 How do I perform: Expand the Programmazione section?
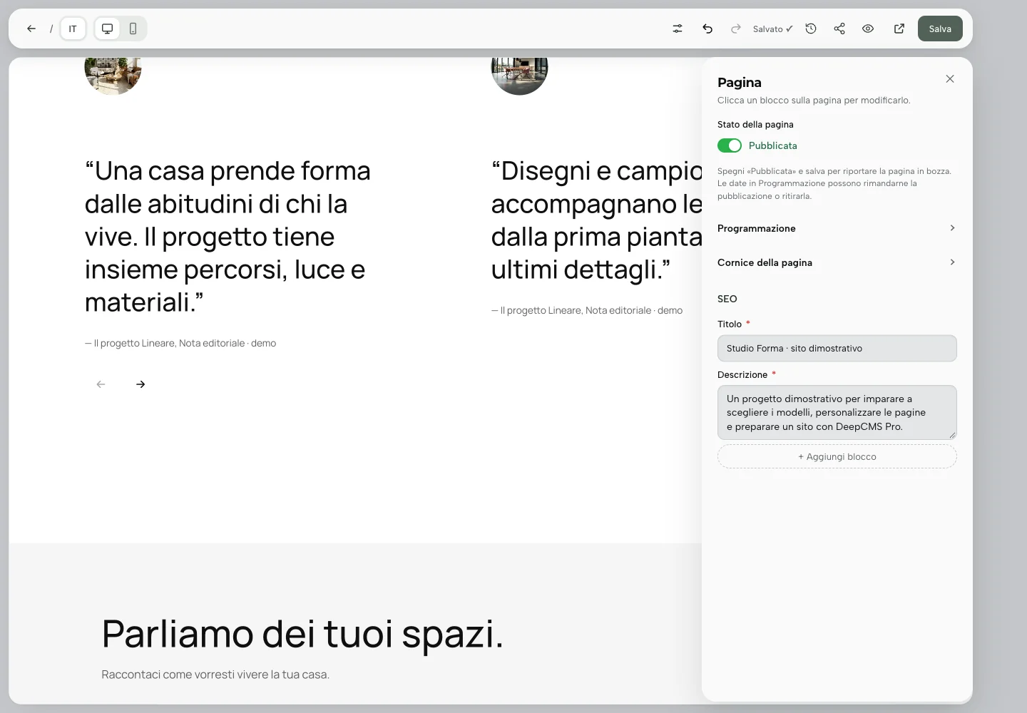[x=837, y=228]
